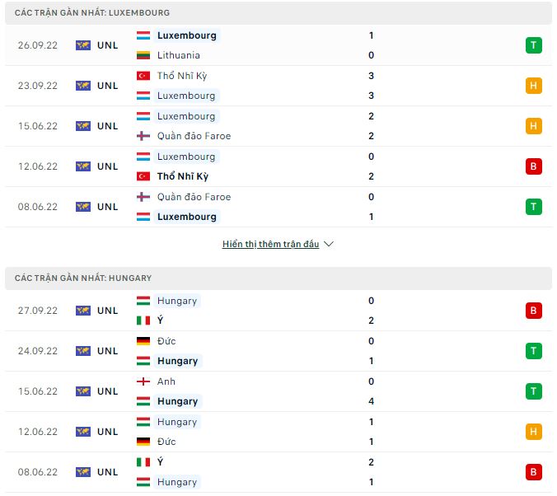Viewport: 557px width, 496px height.
Task: Open the Hiển thị thêm trận đấu link
Action: pos(271,244)
